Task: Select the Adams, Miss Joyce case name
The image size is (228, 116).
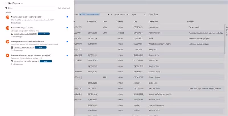Action: pyautogui.click(x=156, y=105)
